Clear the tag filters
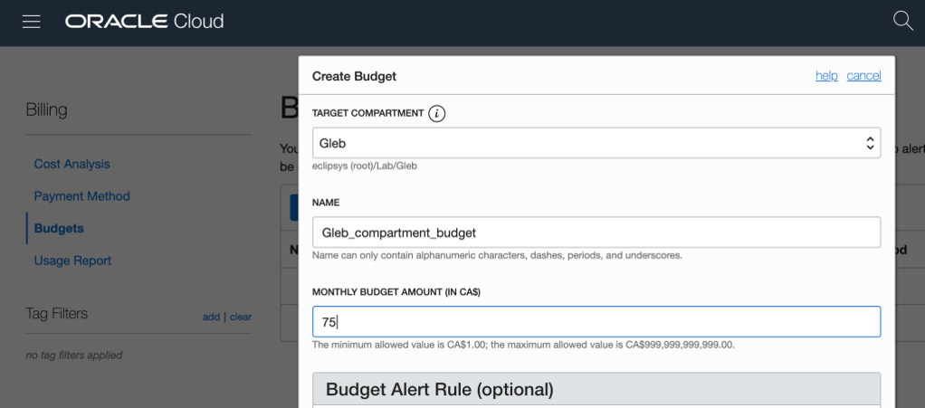Image resolution: width=925 pixels, height=408 pixels. click(x=241, y=317)
